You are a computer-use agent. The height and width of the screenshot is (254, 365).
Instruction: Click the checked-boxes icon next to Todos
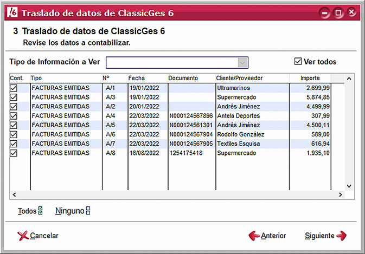coord(40,211)
